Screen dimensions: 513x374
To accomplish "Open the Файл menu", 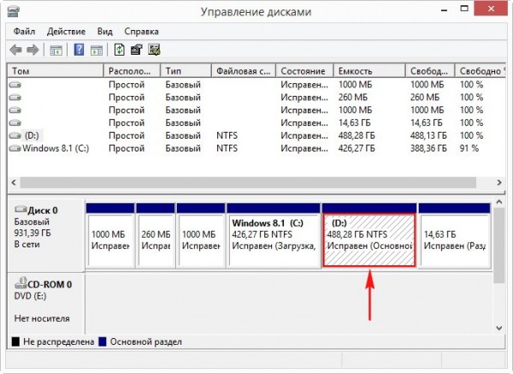I will click(24, 32).
